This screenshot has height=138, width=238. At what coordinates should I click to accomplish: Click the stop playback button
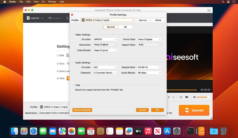[169, 97]
